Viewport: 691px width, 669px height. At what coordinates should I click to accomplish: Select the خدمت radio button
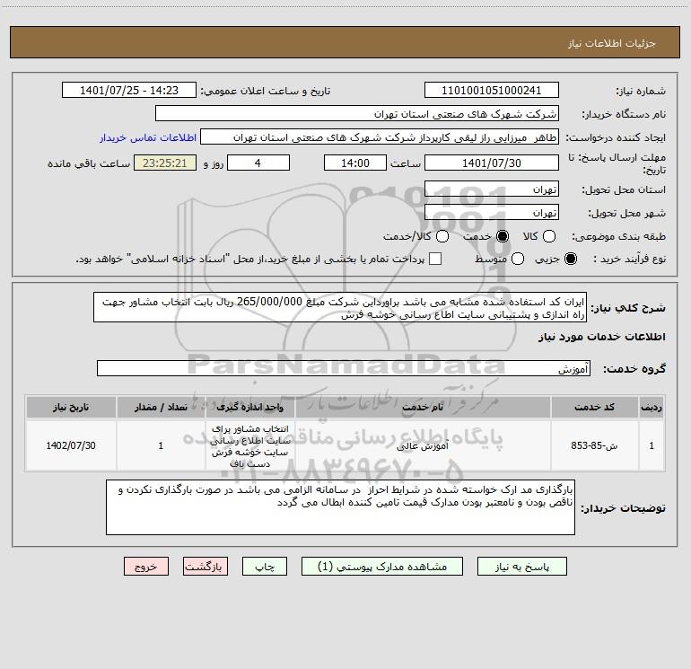503,236
